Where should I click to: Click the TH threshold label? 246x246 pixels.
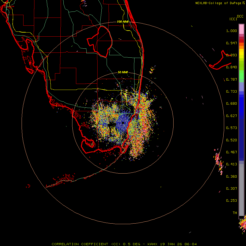tap(235, 213)
